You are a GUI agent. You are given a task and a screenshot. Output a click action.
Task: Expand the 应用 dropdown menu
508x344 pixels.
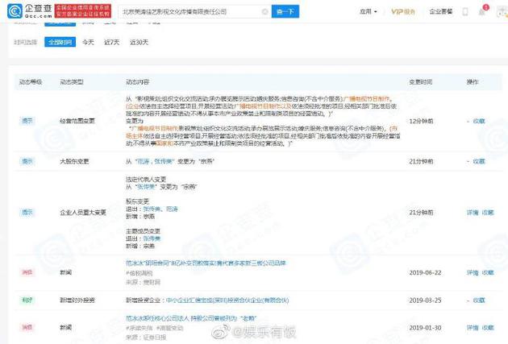point(369,11)
